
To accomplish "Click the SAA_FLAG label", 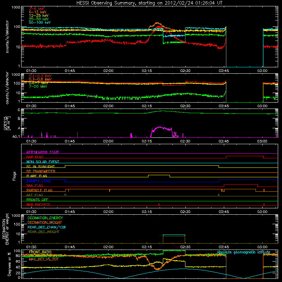I will (x=35, y=185).
